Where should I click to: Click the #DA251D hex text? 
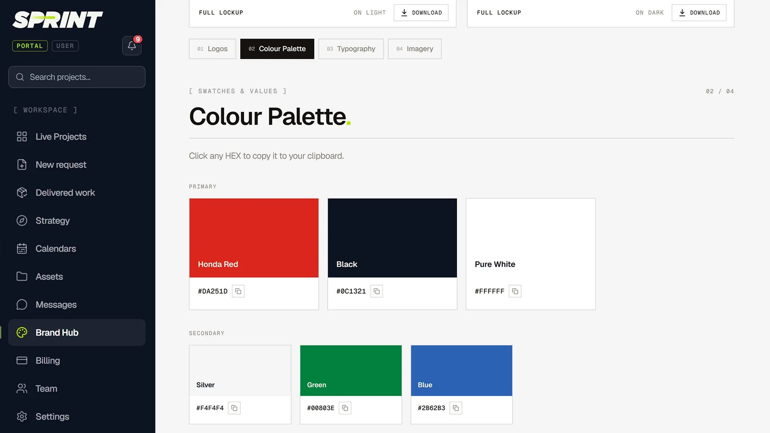tap(213, 291)
